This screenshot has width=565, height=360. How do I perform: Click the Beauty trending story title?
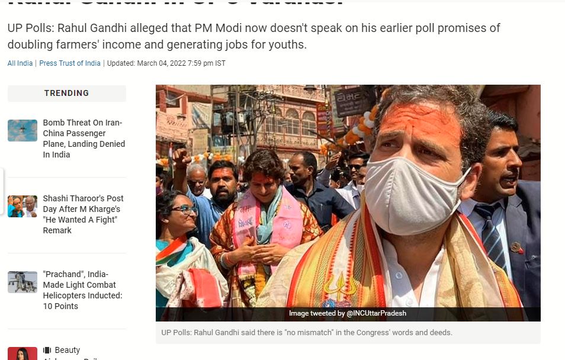point(68,350)
